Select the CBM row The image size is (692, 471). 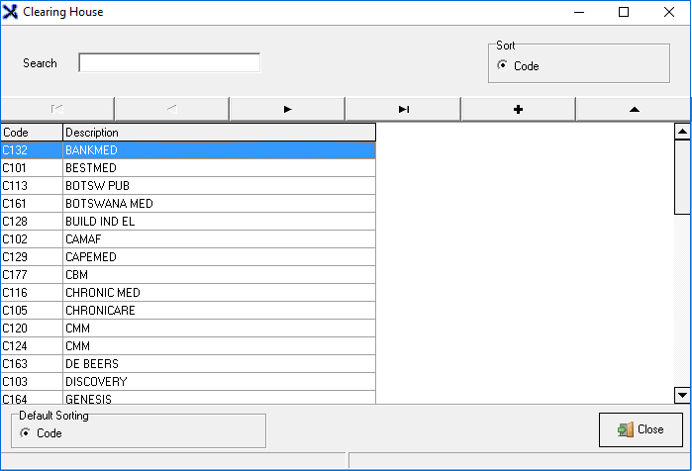coord(188,275)
